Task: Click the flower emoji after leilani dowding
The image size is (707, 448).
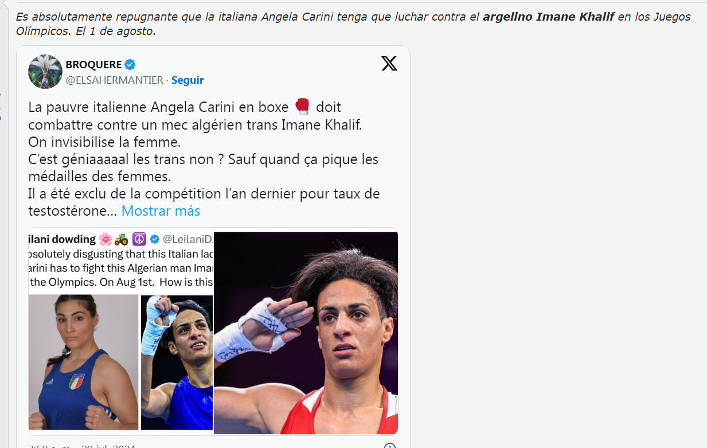Action: coord(105,239)
